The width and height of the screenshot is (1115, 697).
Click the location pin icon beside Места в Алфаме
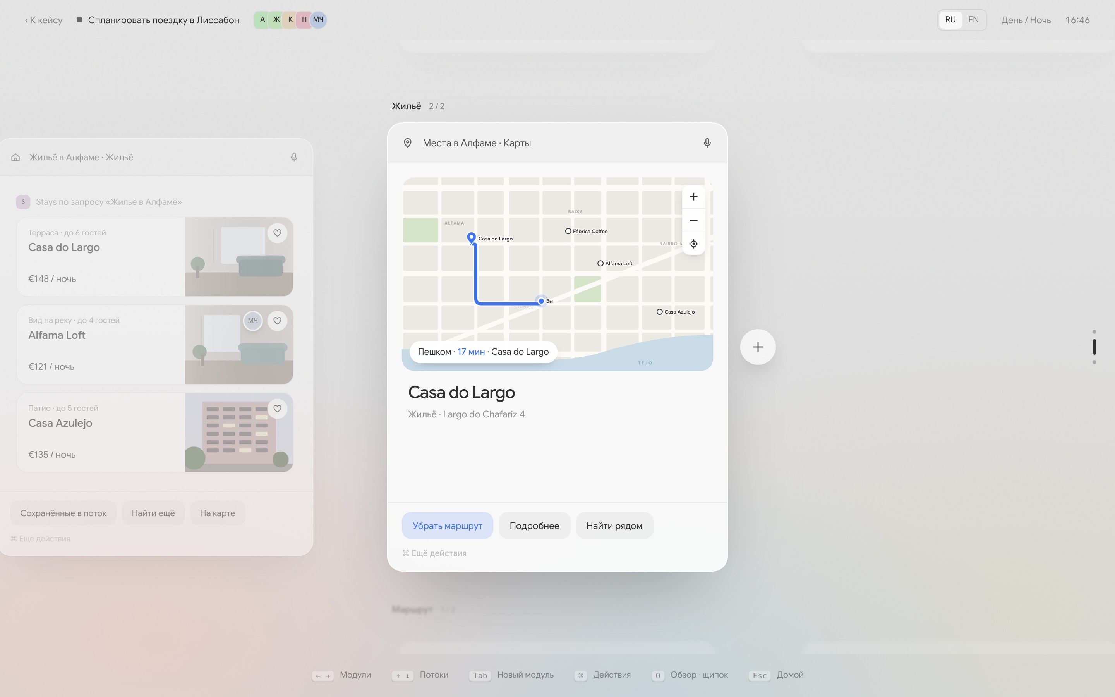(407, 143)
